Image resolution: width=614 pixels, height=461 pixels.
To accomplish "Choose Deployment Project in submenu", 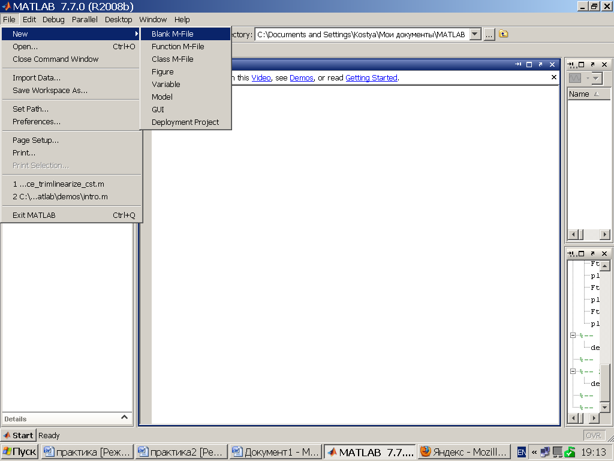I will tap(186, 122).
